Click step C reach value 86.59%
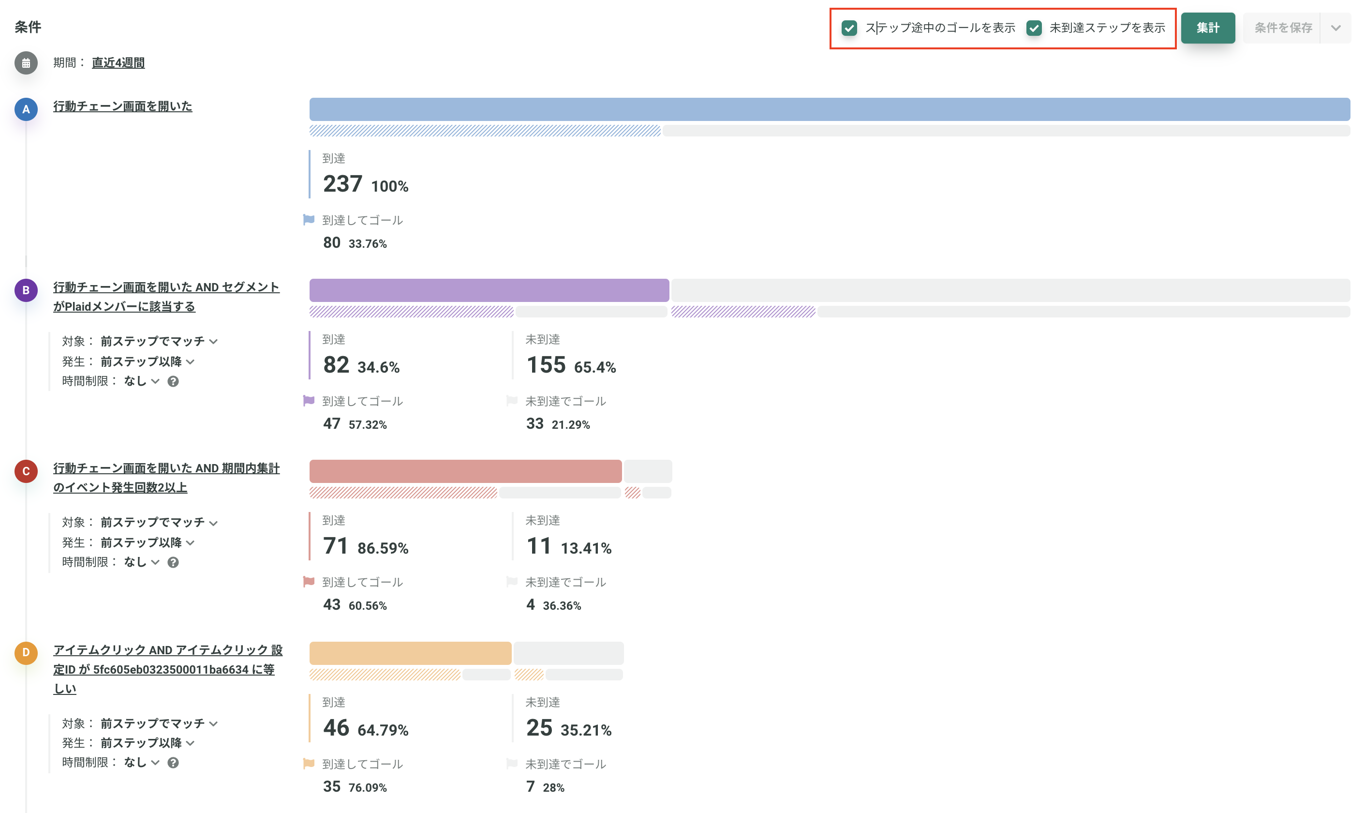The image size is (1365, 813). click(383, 548)
